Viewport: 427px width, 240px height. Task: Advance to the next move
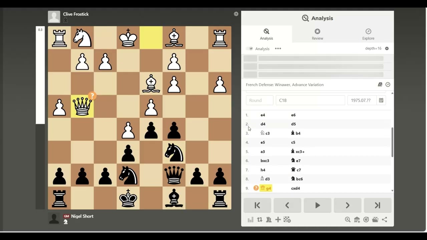pyautogui.click(x=347, y=205)
